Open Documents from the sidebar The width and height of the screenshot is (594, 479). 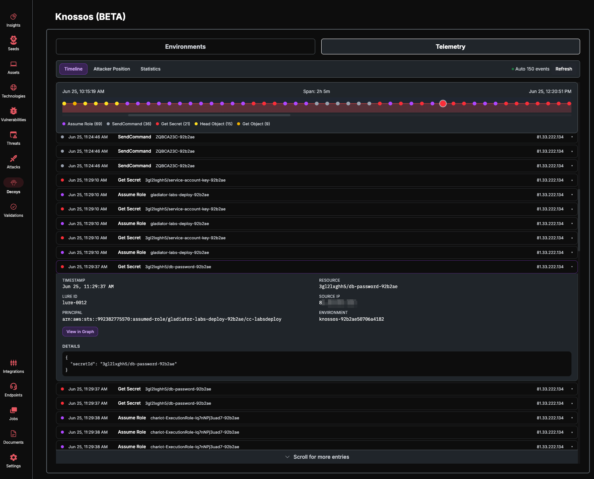[14, 437]
